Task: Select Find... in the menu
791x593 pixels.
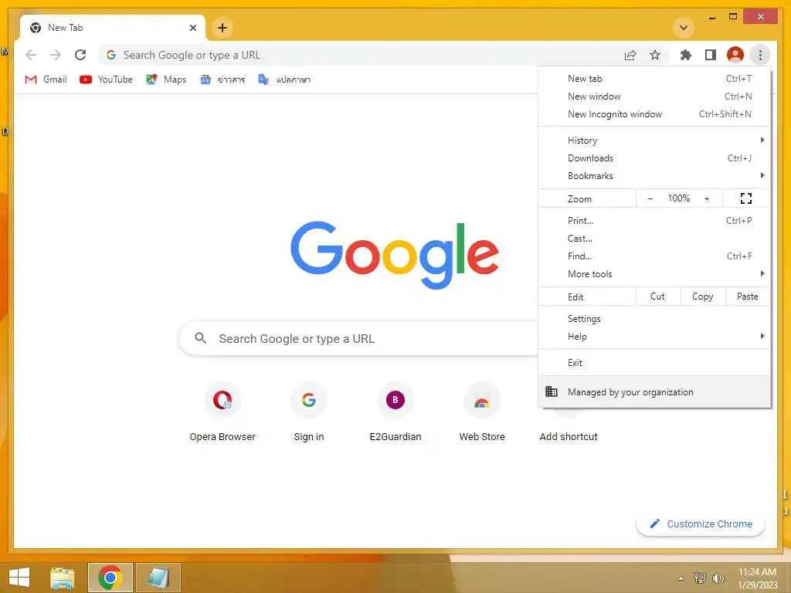Action: click(654, 256)
